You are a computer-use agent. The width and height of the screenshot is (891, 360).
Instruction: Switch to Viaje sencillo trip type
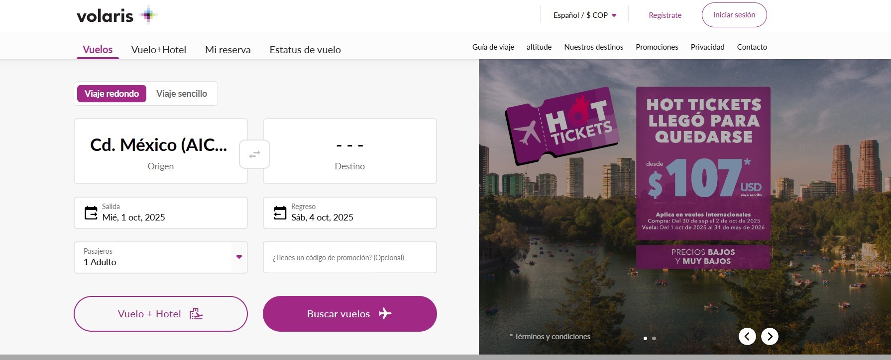(182, 93)
